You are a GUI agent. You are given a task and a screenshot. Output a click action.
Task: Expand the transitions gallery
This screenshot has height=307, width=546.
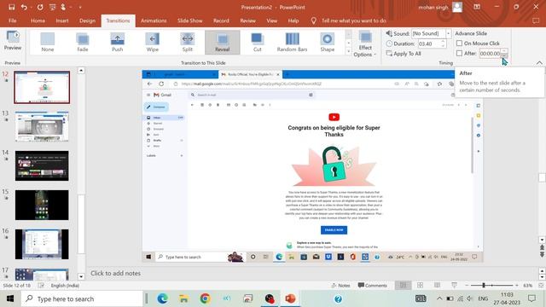click(x=348, y=51)
